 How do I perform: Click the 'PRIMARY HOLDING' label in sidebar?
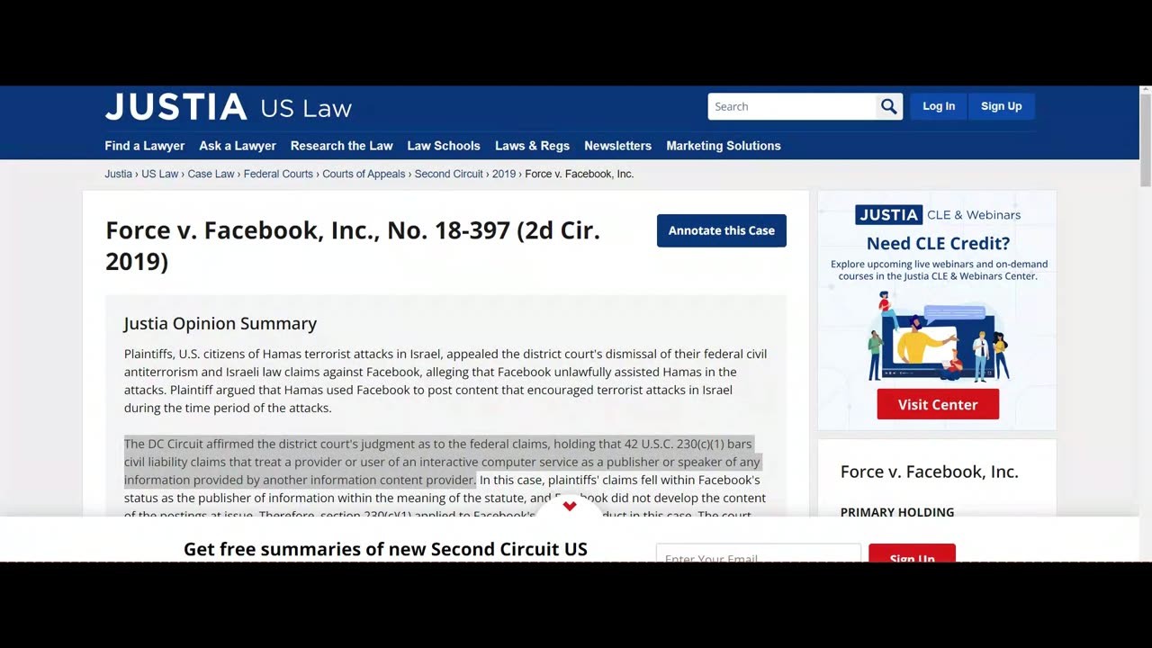click(x=897, y=512)
